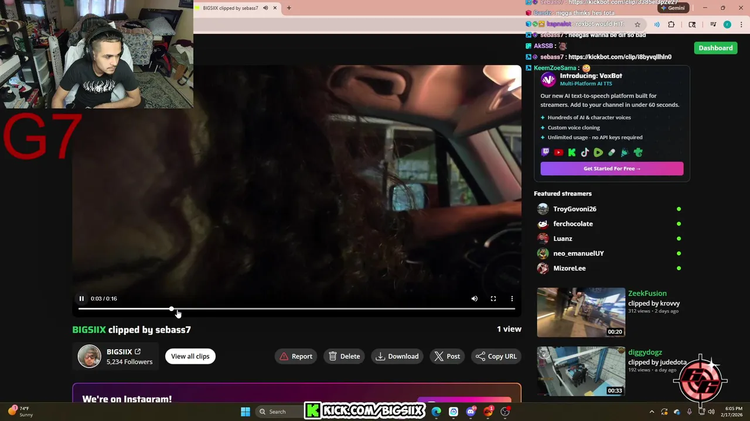Open ZeekFusion clip thumbnail
Screen dimensions: 750x421
click(581, 312)
